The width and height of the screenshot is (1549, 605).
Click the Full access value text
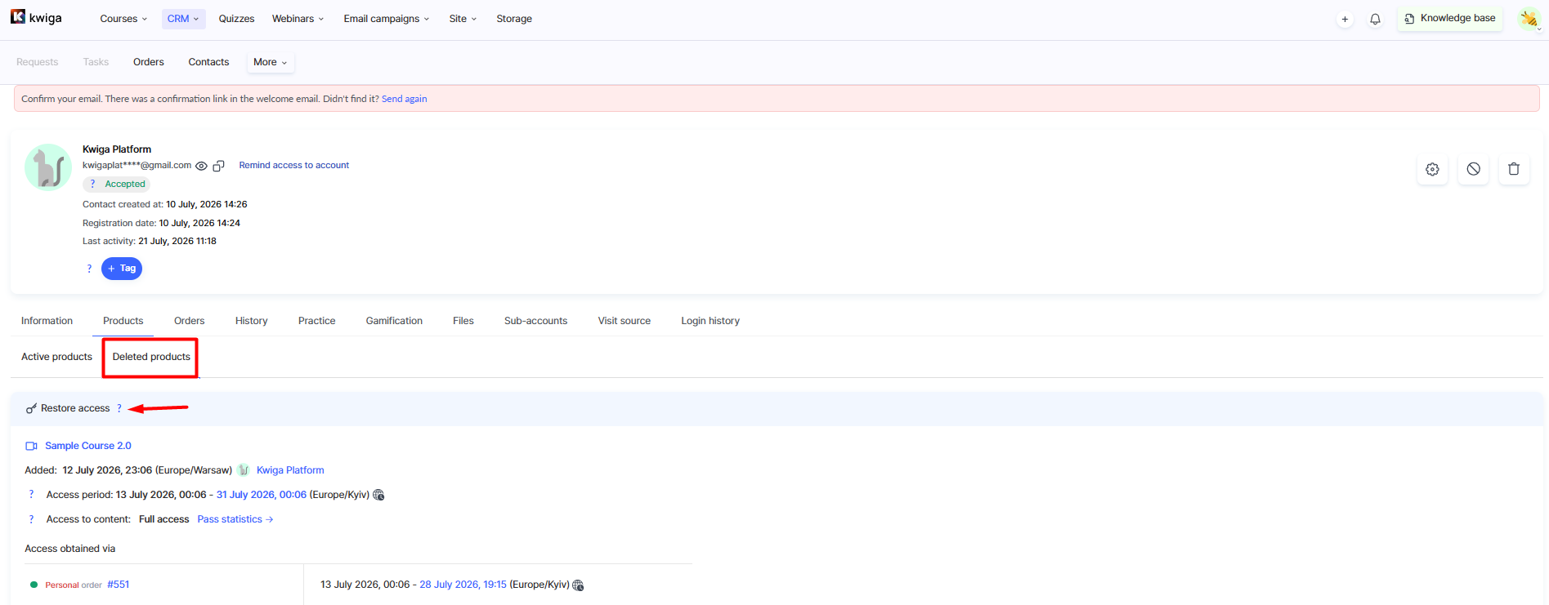click(163, 519)
